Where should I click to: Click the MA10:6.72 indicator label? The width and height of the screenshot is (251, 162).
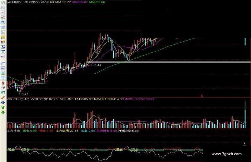tap(63, 2)
